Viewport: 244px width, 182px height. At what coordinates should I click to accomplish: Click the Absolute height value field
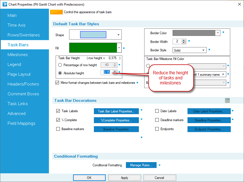pyautogui.click(x=107, y=72)
